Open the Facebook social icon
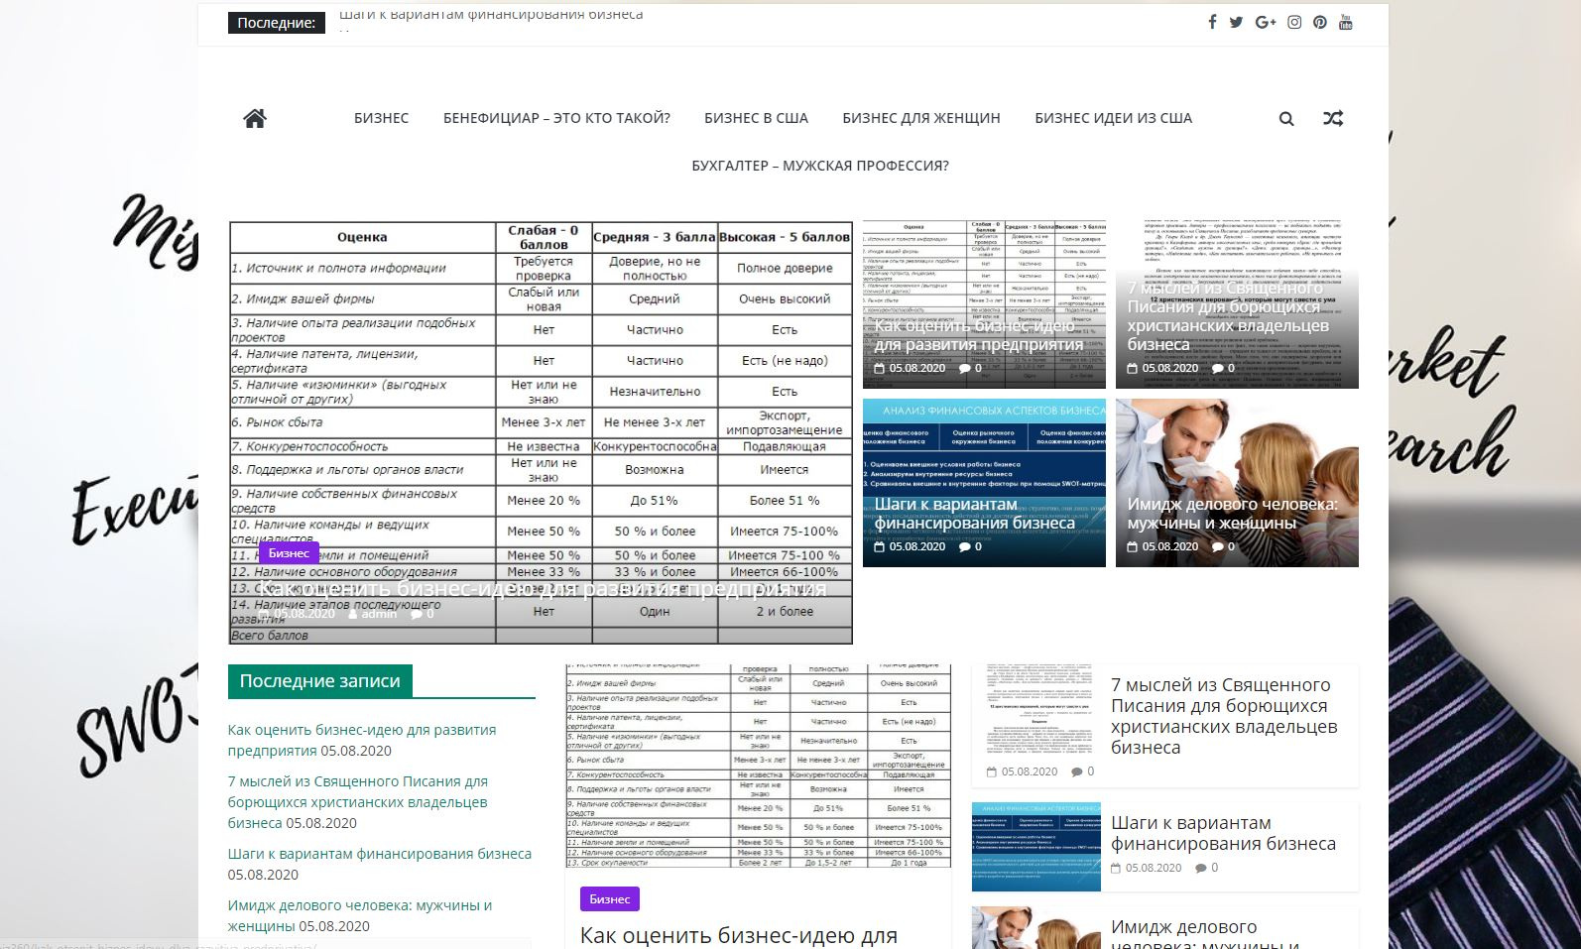 tap(1212, 22)
